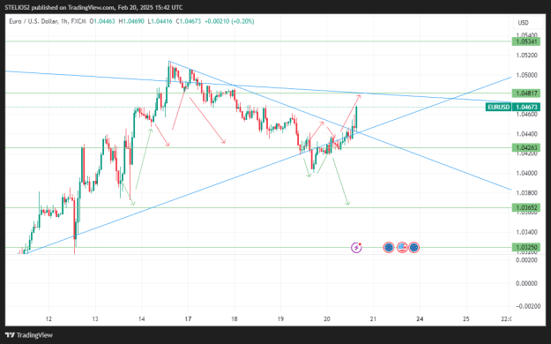Click the 1.04000 price axis label

[x=526, y=173]
